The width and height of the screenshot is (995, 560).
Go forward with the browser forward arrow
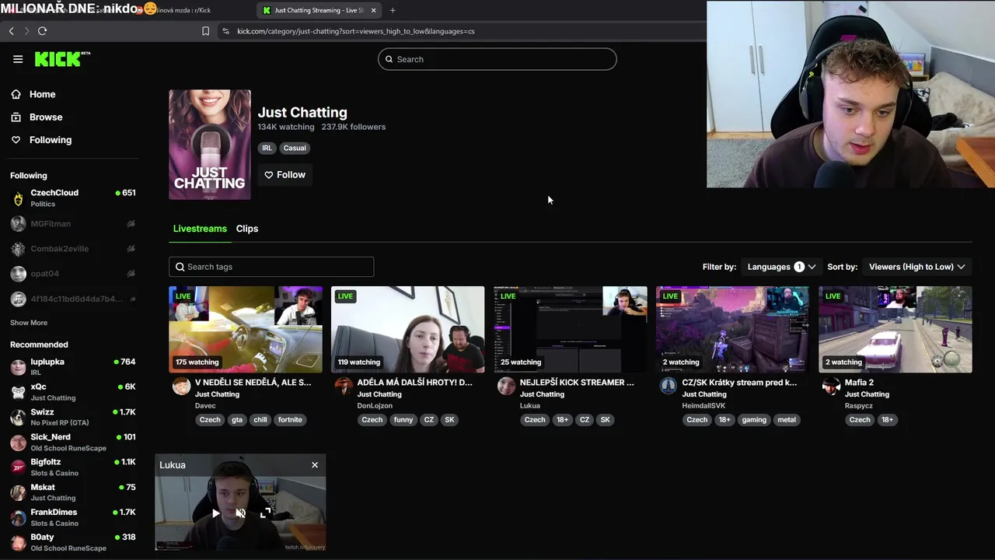point(26,31)
